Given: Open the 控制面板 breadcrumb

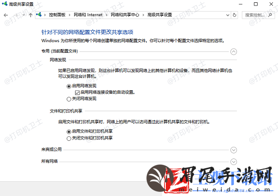Looking at the screenshot, I should click(x=57, y=15).
